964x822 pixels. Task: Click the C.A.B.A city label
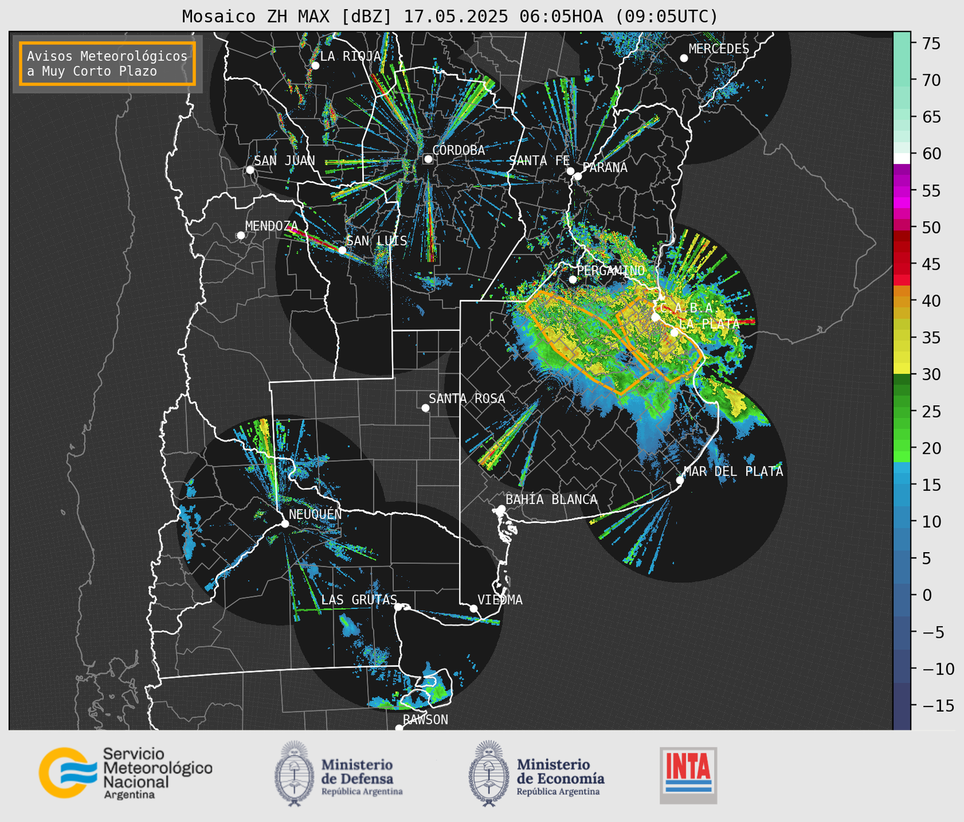(x=686, y=308)
